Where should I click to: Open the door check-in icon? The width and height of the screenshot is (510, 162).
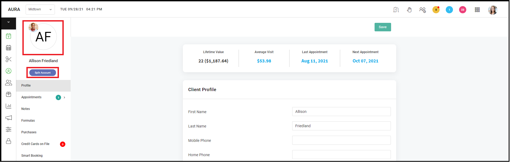pyautogui.click(x=396, y=10)
